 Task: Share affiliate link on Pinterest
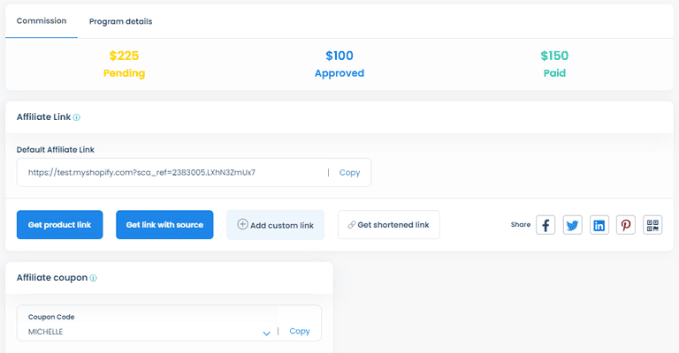click(626, 225)
